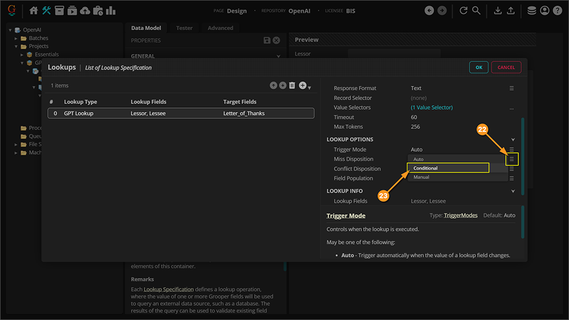
Task: Click the OK button
Action: [479, 67]
